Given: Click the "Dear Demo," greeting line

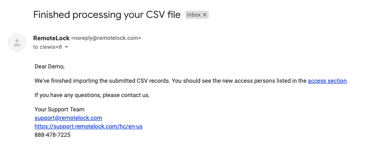Looking at the screenshot, I should [49, 67].
